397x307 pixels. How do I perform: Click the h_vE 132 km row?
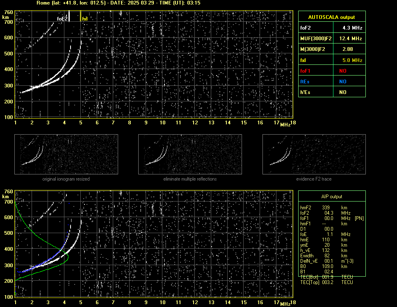324,250
